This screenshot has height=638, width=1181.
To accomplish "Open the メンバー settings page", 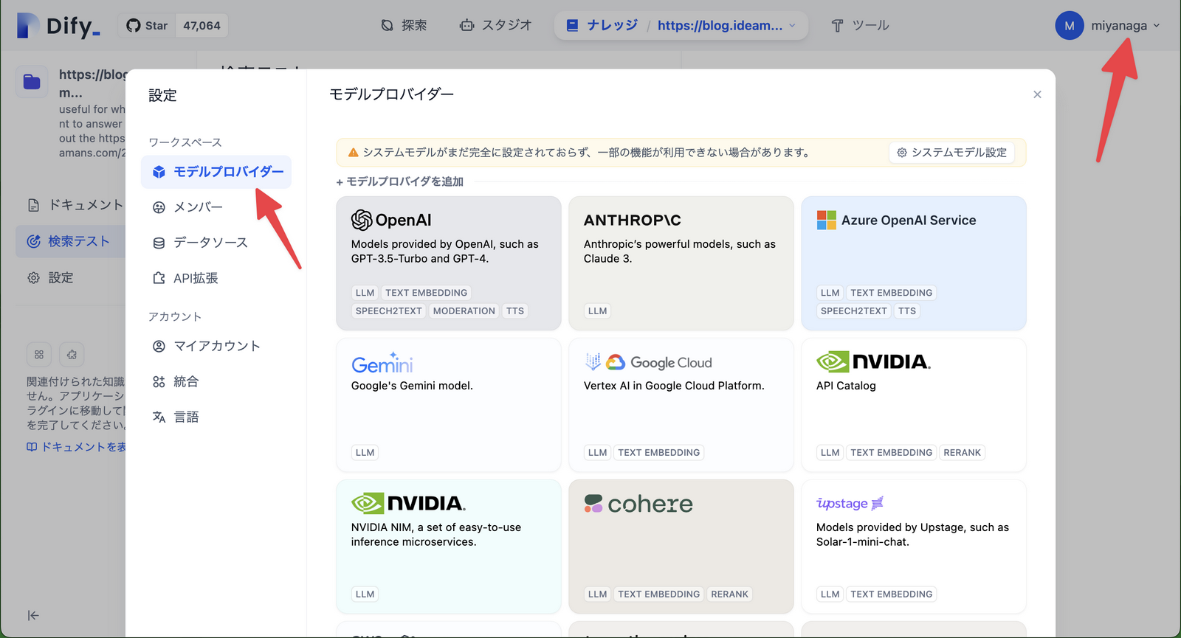I will click(216, 207).
